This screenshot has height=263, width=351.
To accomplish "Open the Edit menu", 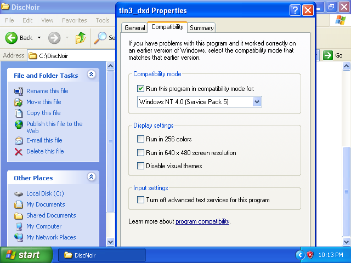I will pyautogui.click(x=27, y=20).
